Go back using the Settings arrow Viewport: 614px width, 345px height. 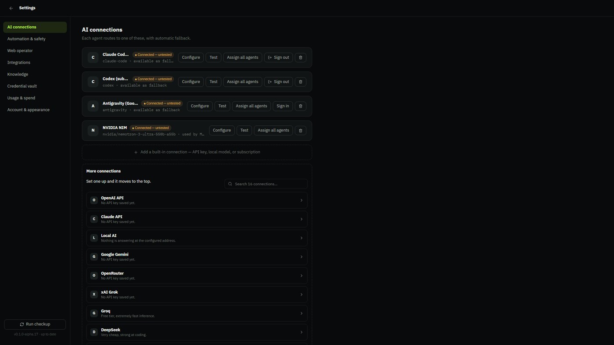11,8
